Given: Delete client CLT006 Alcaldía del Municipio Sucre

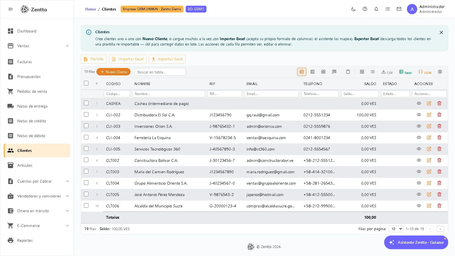Looking at the screenshot, I should point(439,206).
